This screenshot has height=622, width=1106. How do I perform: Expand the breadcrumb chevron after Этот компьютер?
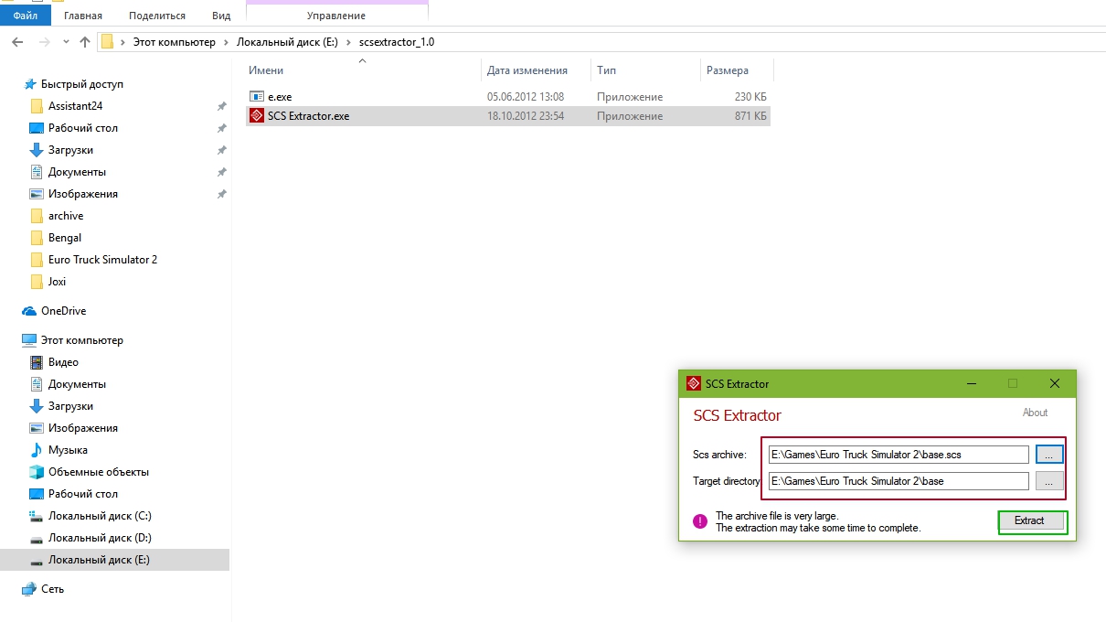[x=226, y=42]
